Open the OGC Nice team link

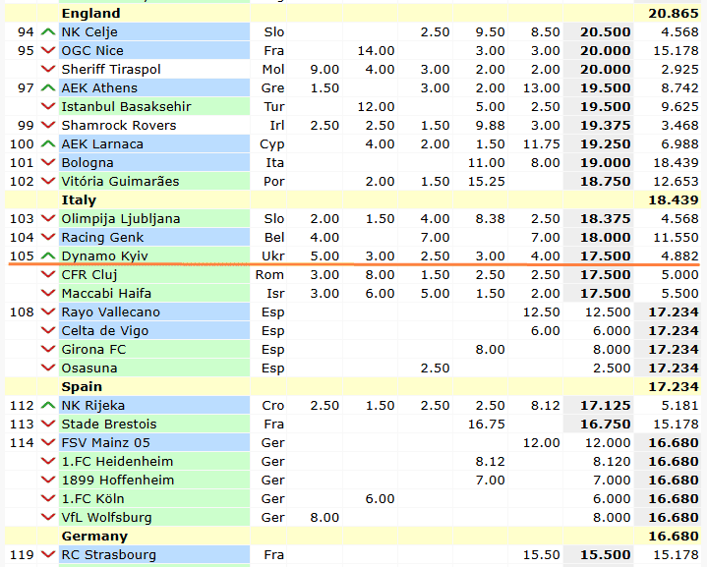(x=92, y=51)
